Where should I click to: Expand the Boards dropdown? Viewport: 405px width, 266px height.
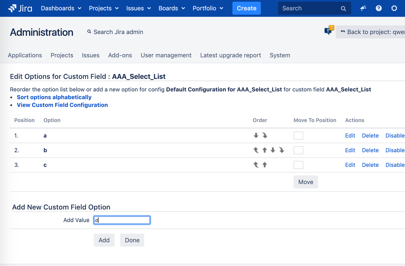click(172, 8)
